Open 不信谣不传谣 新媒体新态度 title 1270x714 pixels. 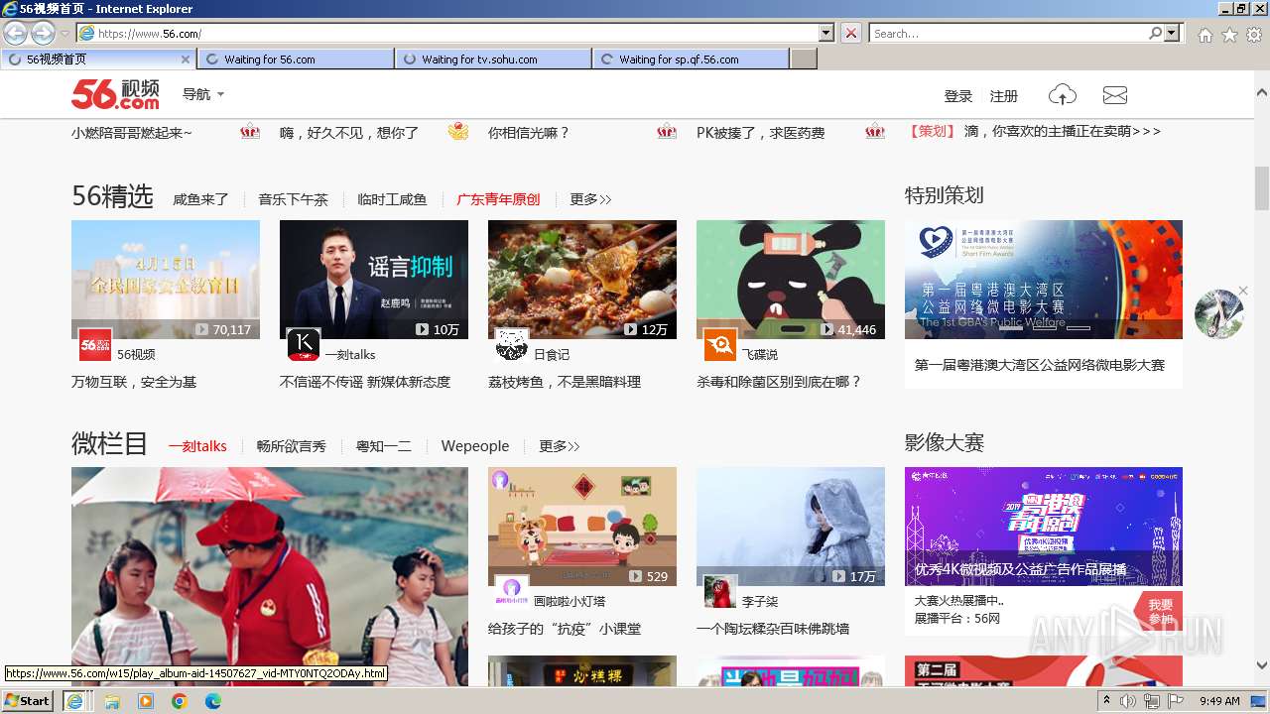[365, 382]
